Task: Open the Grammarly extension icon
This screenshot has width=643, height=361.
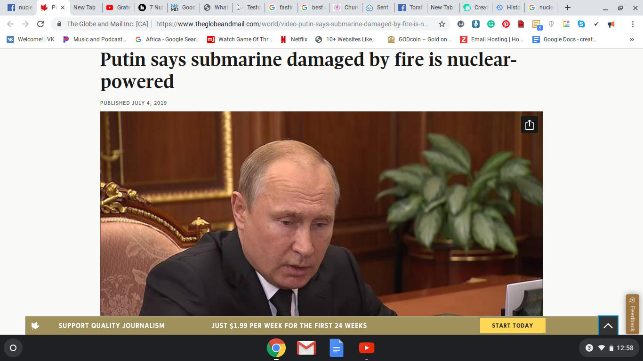Action: (x=490, y=24)
